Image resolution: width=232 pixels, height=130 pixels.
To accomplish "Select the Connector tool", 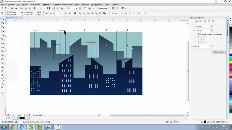I will tap(3, 63).
